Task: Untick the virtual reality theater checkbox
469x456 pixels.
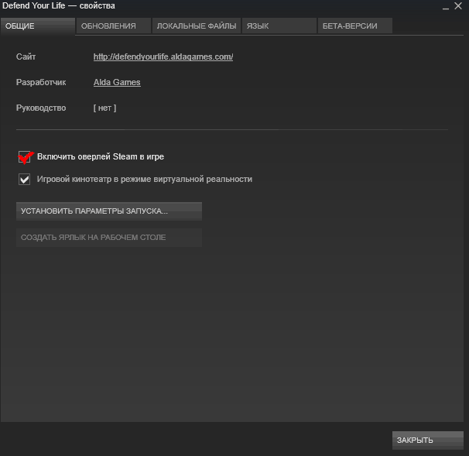Action: click(x=25, y=180)
